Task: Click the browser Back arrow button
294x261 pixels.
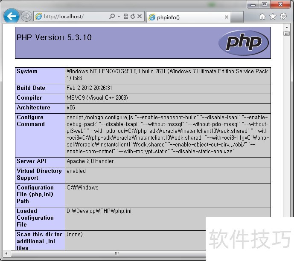Action: [11, 17]
